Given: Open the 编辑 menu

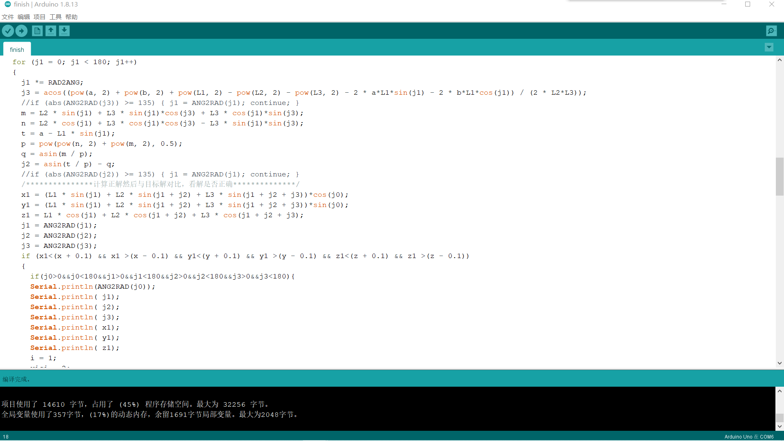Looking at the screenshot, I should [x=23, y=17].
